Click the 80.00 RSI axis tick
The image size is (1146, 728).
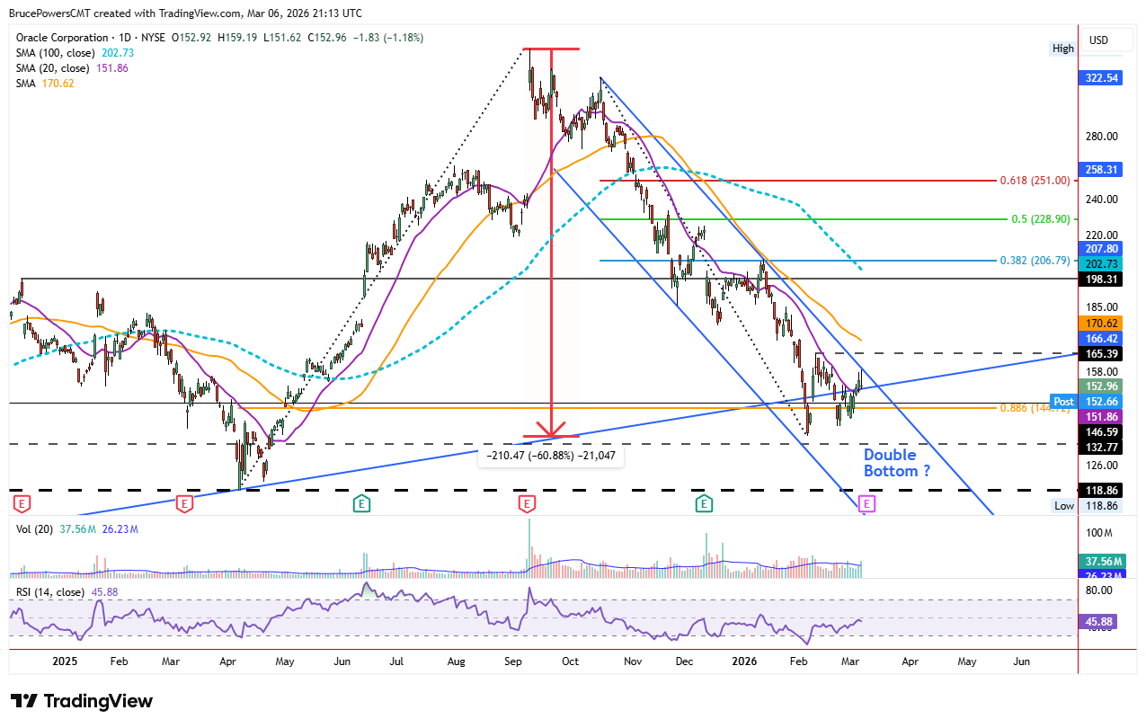[x=1101, y=591]
